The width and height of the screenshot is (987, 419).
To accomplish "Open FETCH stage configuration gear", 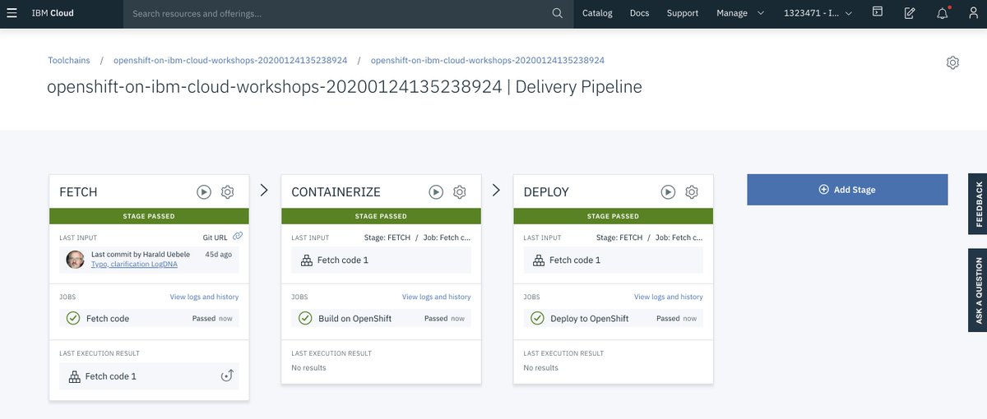I will click(228, 191).
